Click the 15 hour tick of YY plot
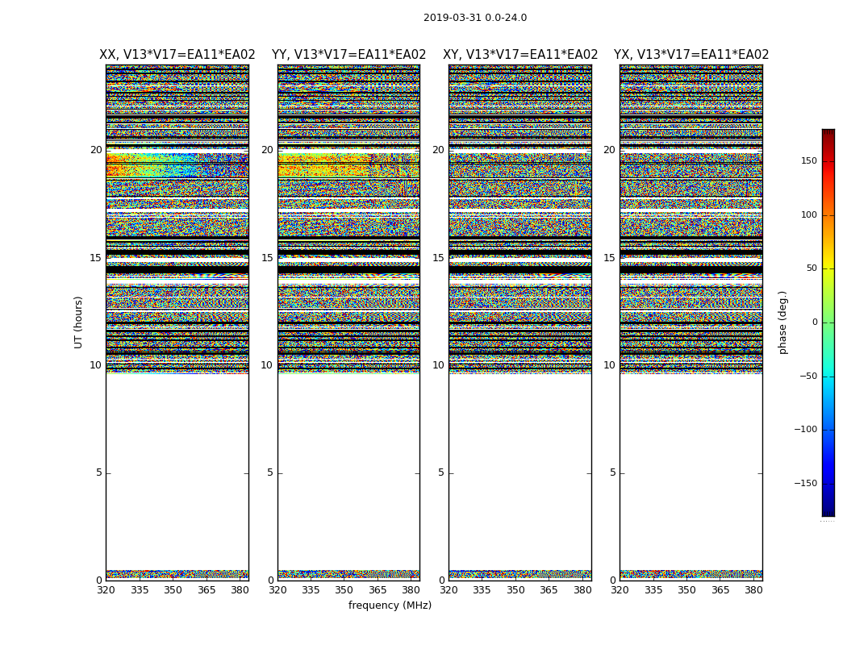The image size is (847, 645). (x=267, y=258)
